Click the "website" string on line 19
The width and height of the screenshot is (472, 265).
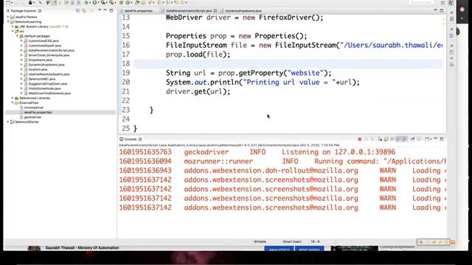(305, 73)
